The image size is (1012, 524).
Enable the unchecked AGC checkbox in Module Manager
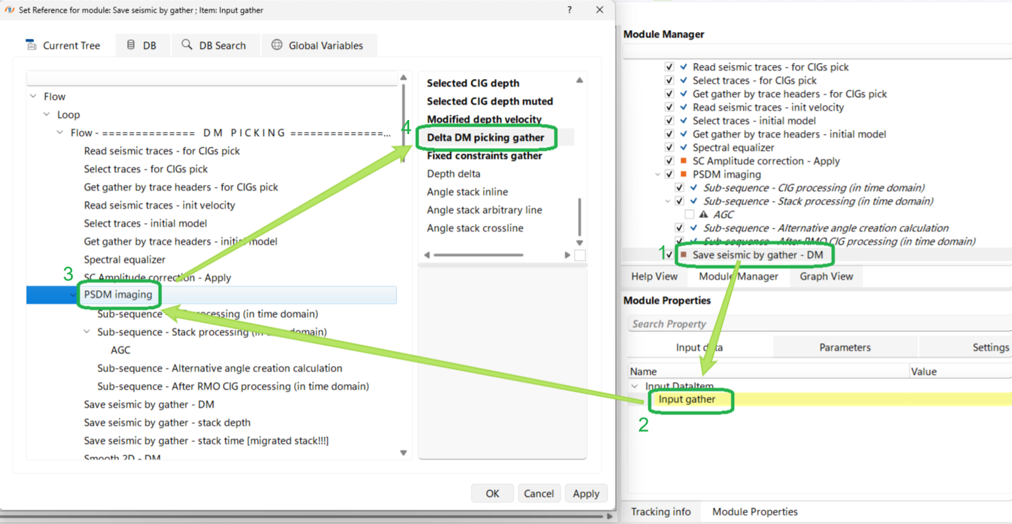point(689,214)
